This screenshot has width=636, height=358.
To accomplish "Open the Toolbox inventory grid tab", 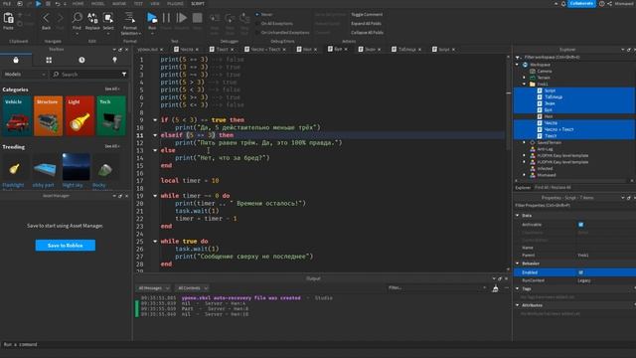I will [49, 60].
